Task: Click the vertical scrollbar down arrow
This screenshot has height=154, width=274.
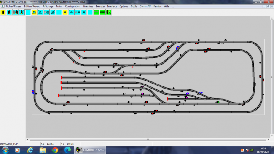Action: click(272, 136)
